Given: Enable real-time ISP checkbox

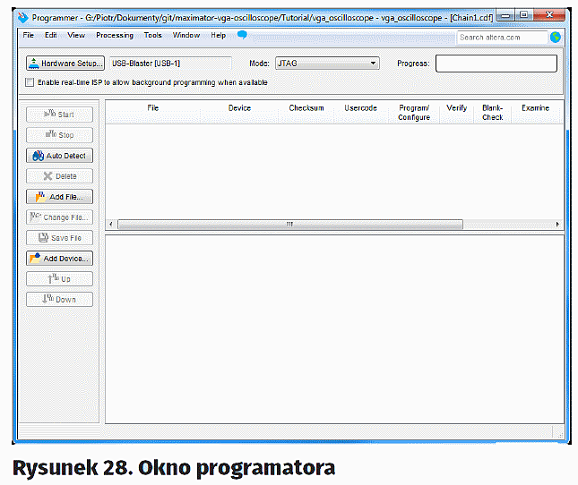Looking at the screenshot, I should (x=30, y=82).
